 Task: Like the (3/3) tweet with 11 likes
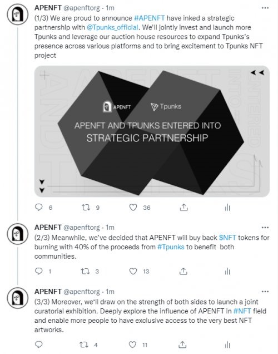click(132, 345)
